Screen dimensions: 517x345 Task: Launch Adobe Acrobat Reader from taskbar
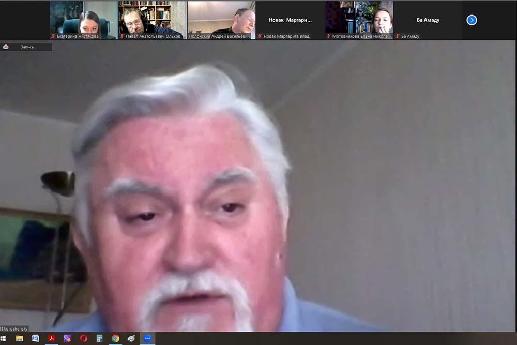click(51, 339)
